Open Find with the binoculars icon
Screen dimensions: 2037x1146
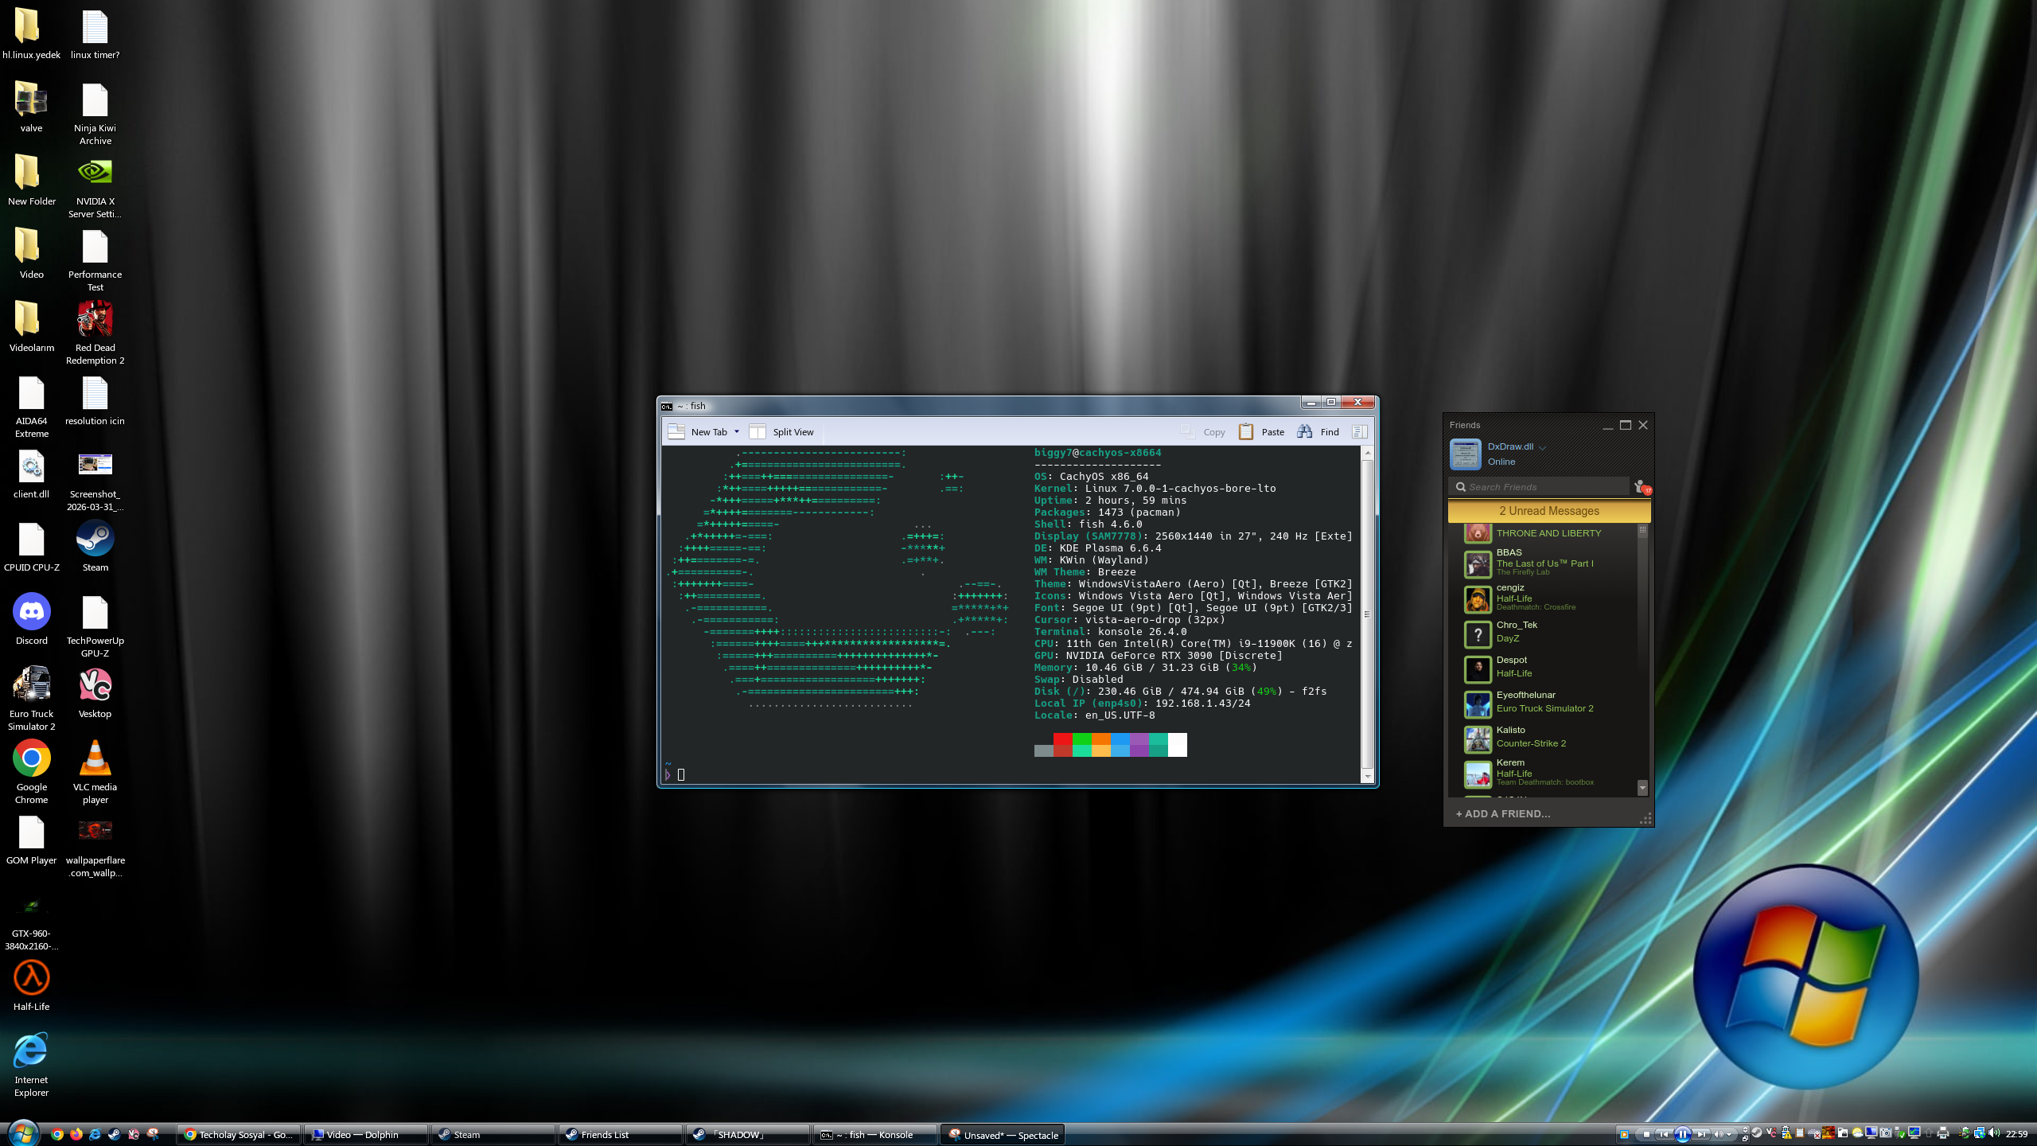pos(1305,431)
